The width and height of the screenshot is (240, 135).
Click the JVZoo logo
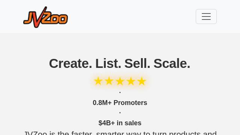click(x=45, y=17)
